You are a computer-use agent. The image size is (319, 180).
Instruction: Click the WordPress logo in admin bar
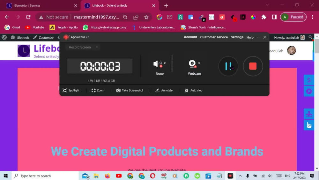(x=4, y=37)
